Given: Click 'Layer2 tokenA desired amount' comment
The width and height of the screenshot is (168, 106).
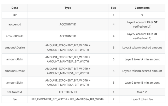Looking at the screenshot, I should [x=142, y=48].
